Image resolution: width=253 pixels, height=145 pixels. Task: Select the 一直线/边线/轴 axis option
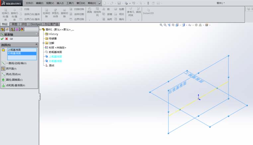point(14,63)
